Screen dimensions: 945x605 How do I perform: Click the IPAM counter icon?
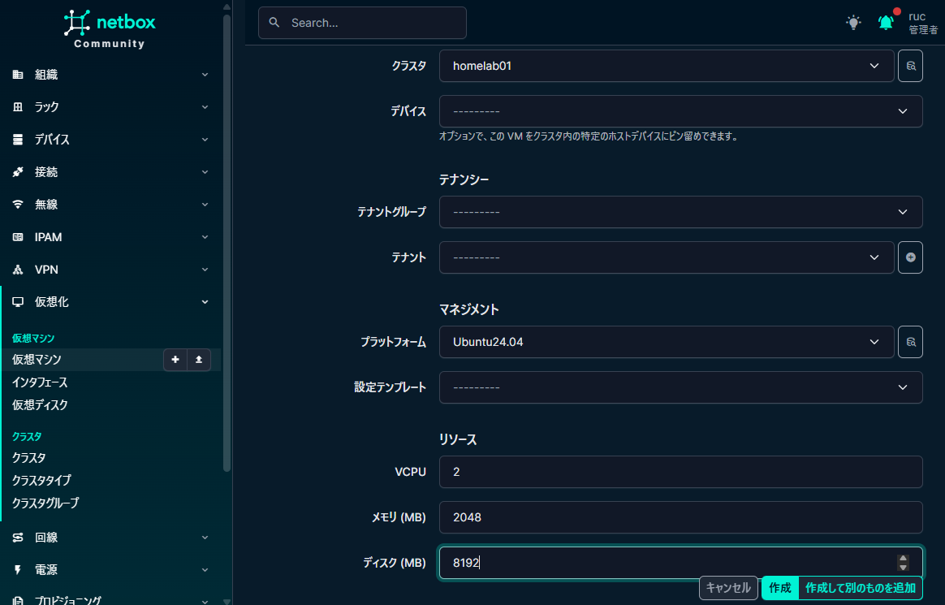click(18, 237)
